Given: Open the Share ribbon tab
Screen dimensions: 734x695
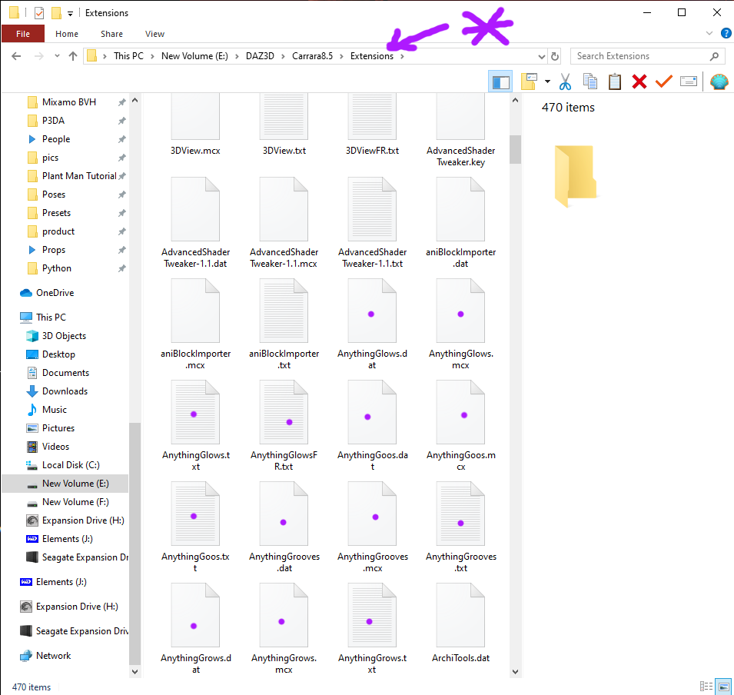Looking at the screenshot, I should click(111, 34).
